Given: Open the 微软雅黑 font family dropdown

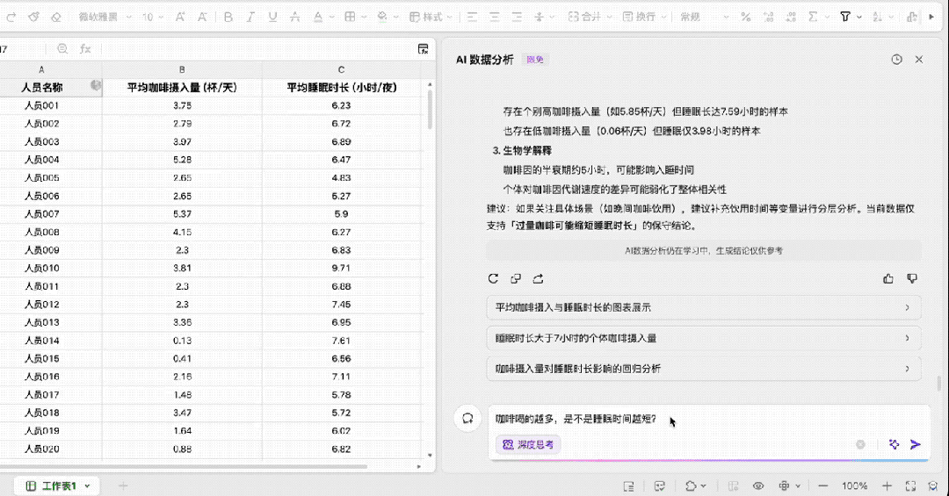Looking at the screenshot, I should [104, 17].
